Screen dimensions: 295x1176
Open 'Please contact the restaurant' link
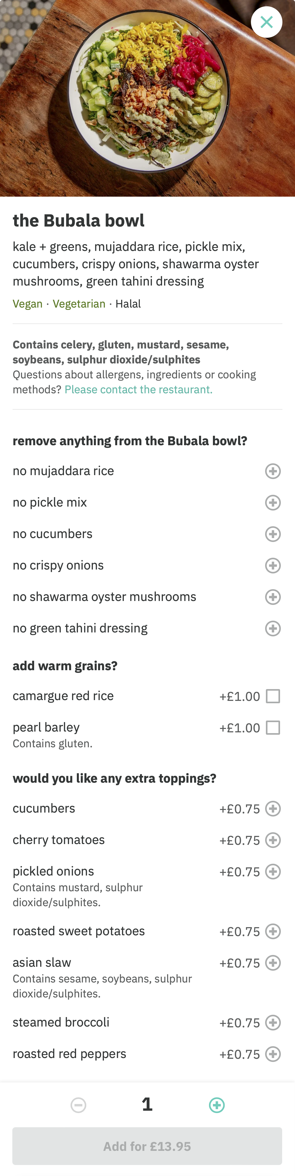point(139,389)
